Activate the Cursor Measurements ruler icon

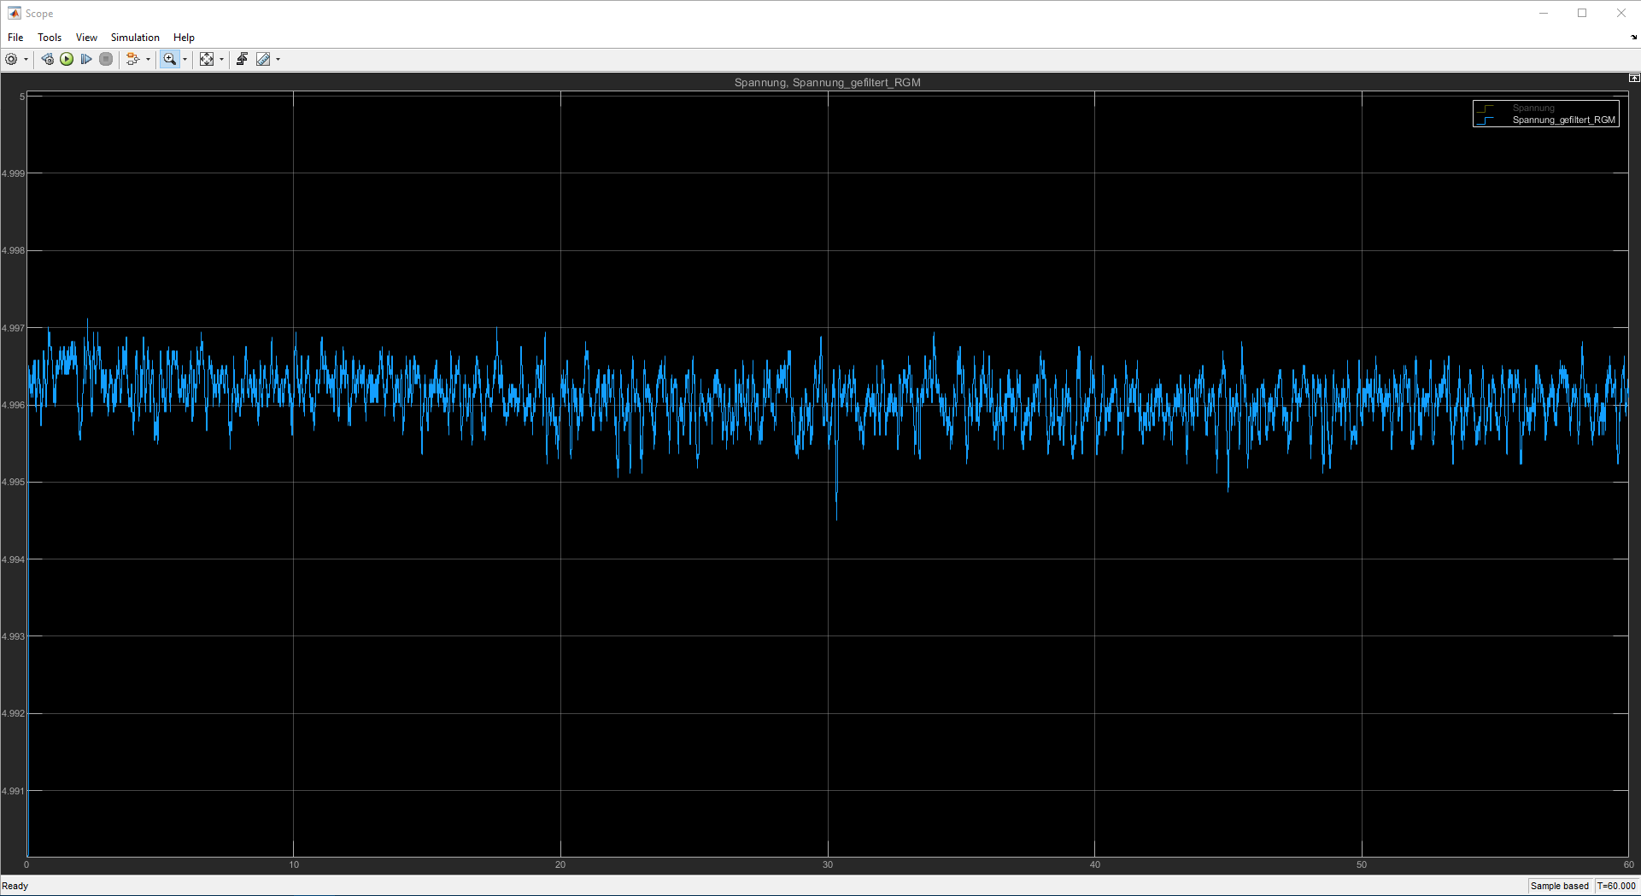pyautogui.click(x=263, y=59)
